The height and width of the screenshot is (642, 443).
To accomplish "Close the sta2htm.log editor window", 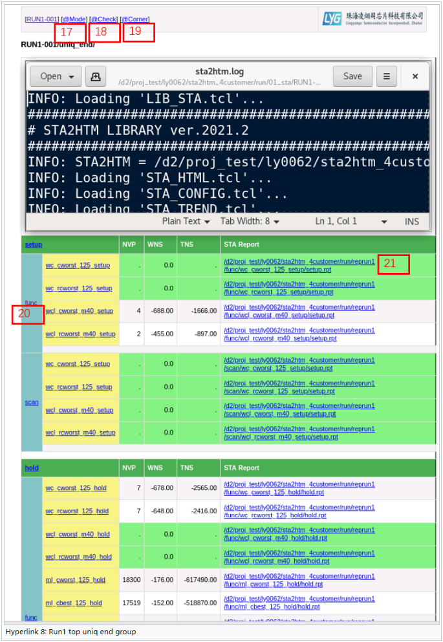I will 415,76.
